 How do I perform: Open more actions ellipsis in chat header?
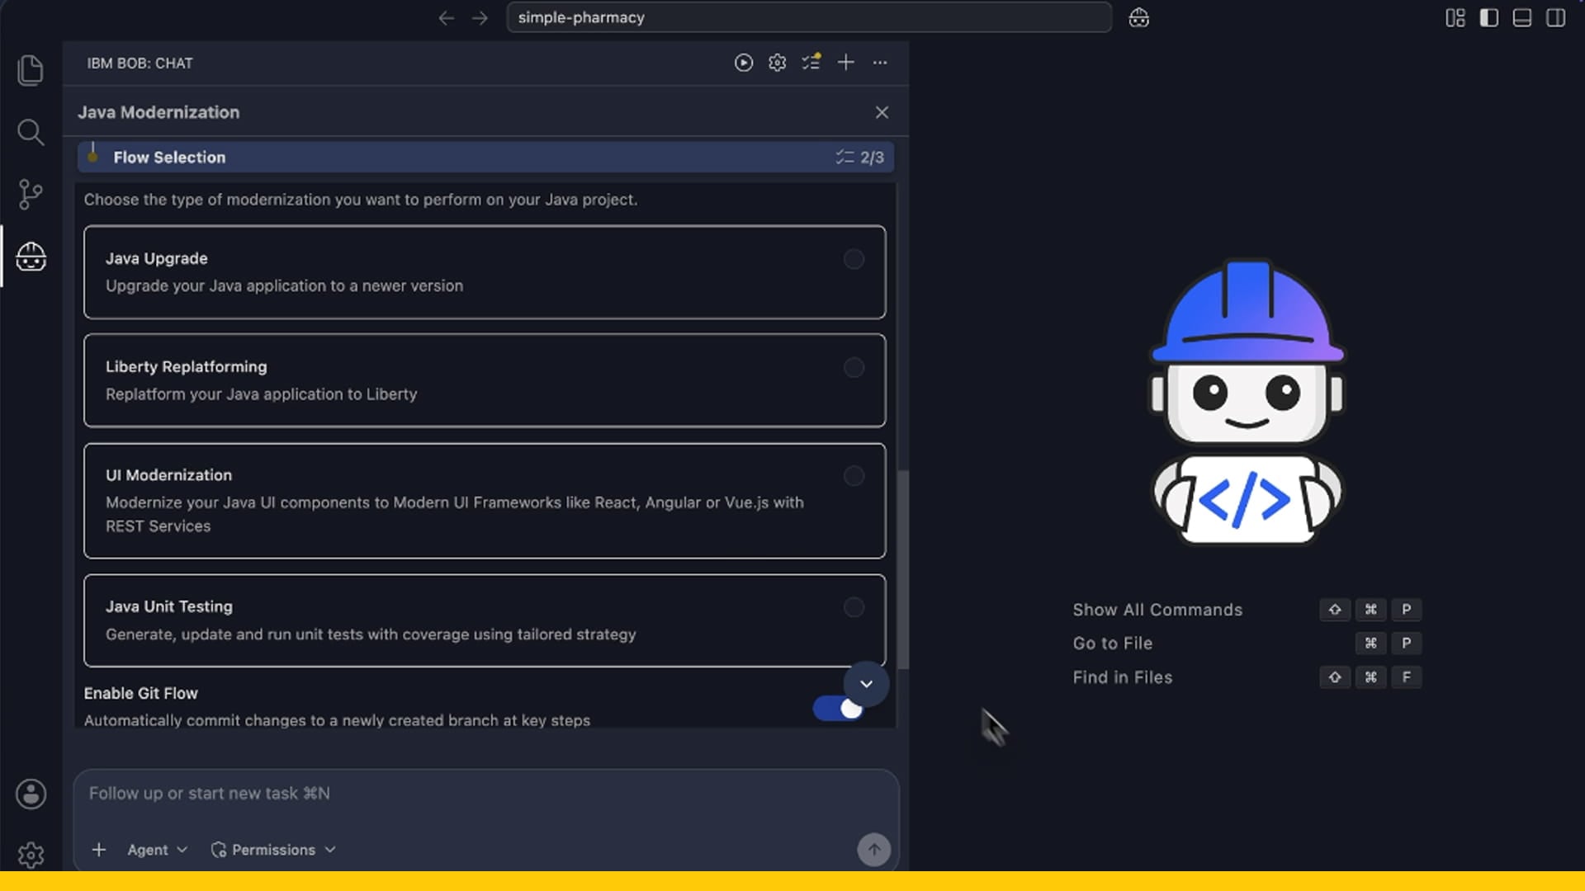pos(880,63)
